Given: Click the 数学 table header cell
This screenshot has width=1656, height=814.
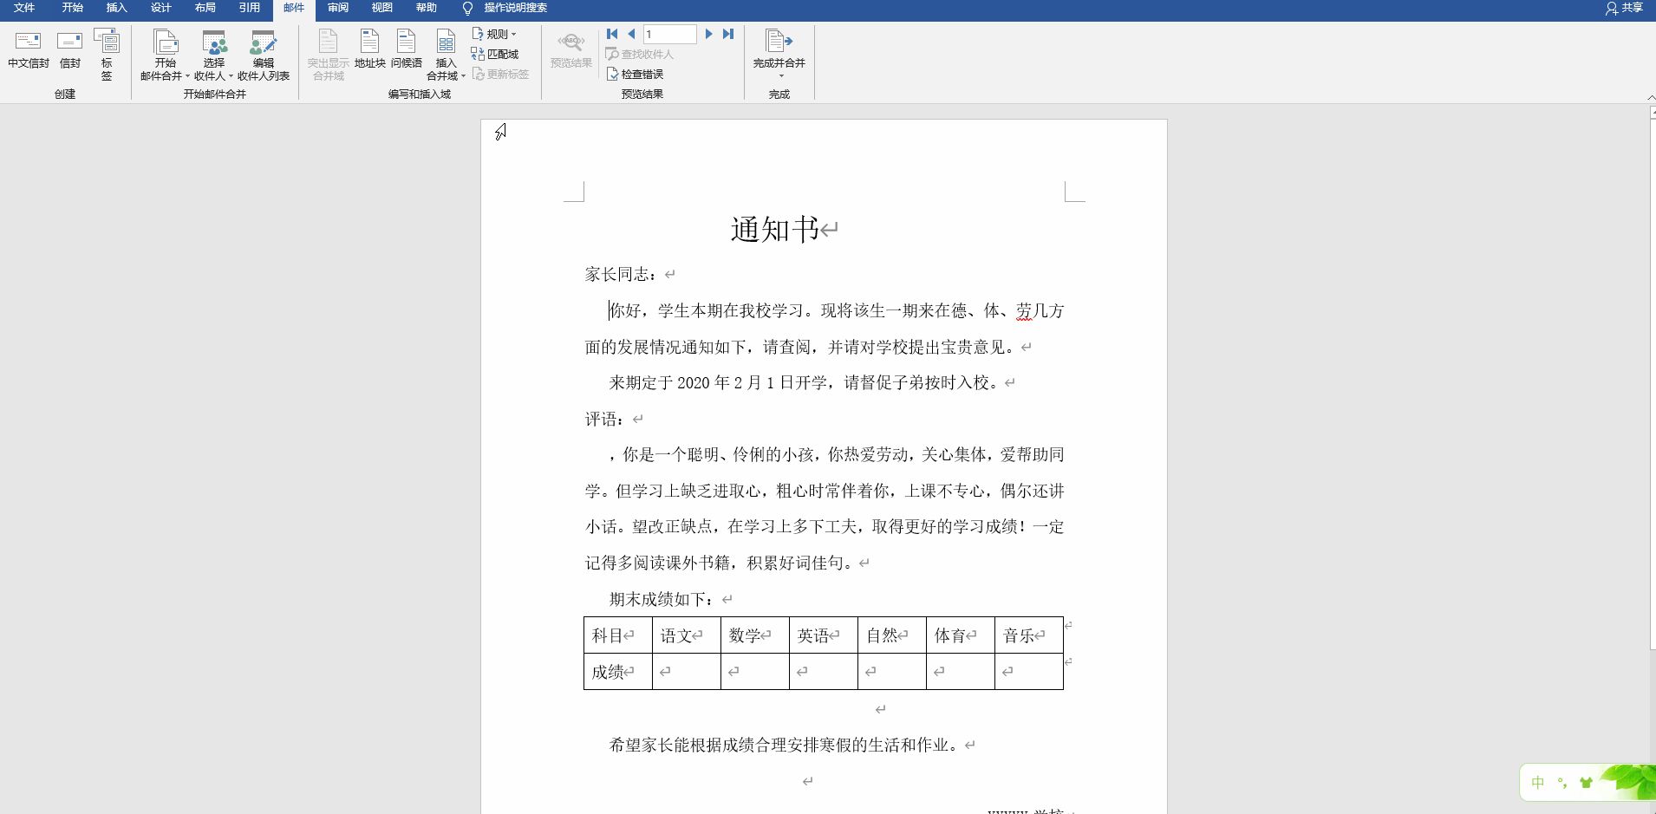Looking at the screenshot, I should tap(755, 635).
